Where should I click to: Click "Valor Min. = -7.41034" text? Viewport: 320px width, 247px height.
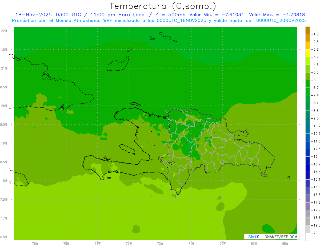pyautogui.click(x=217, y=15)
